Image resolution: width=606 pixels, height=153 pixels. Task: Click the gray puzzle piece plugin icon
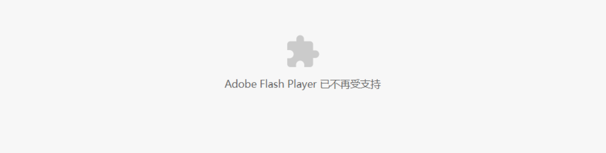tap(303, 51)
